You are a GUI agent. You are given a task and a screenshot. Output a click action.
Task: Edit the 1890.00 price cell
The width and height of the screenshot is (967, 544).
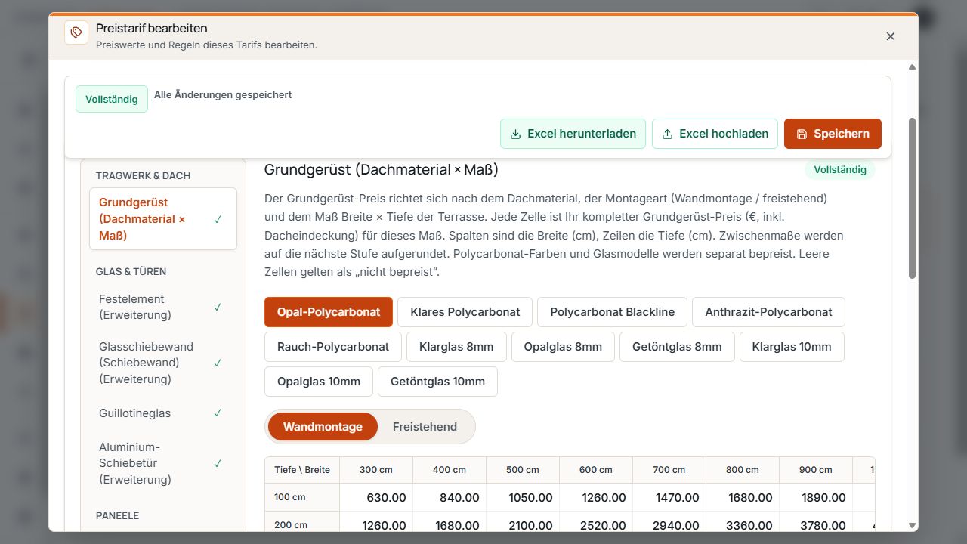[x=816, y=498]
